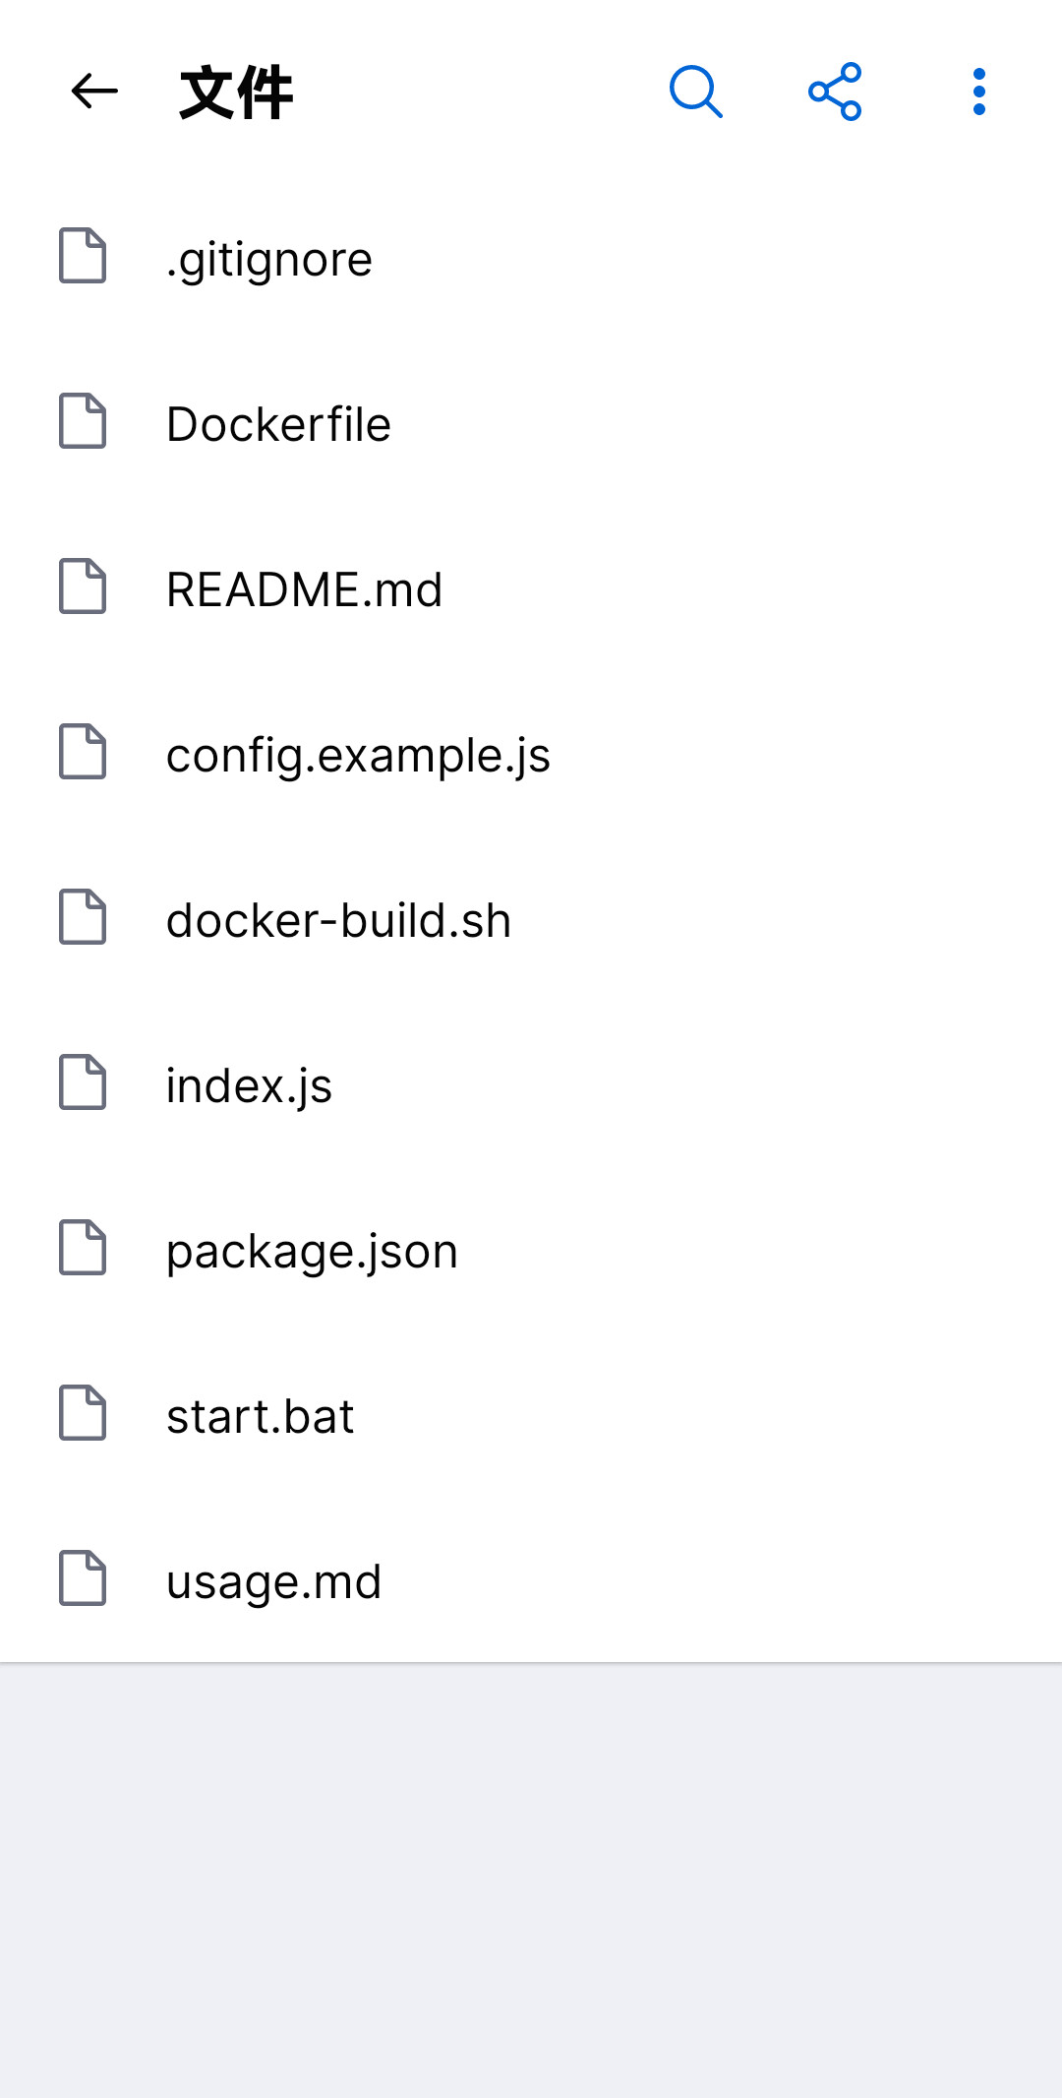
Task: Open usage.md from the list
Action: pyautogui.click(x=273, y=1580)
